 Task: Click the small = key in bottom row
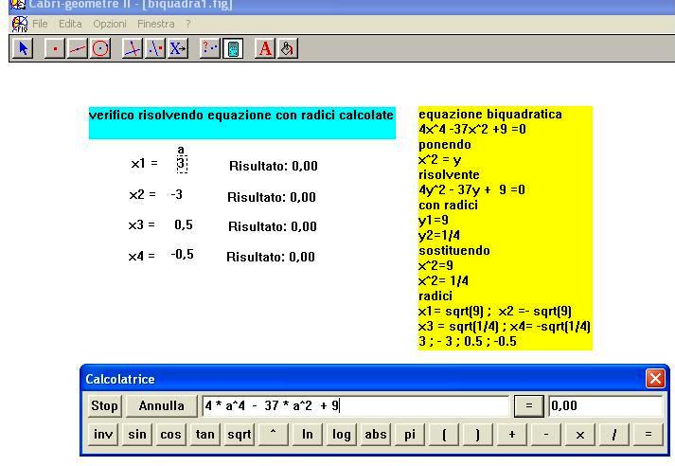pos(648,434)
